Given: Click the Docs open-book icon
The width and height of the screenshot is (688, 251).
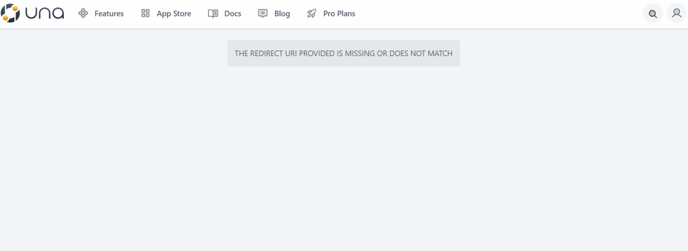Looking at the screenshot, I should (x=213, y=14).
